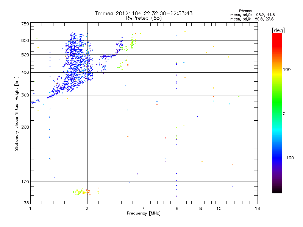Select the "mean, sd,X: 80.8, 23.8" line
Viewport: 303px width, 227px height.
click(x=252, y=19)
